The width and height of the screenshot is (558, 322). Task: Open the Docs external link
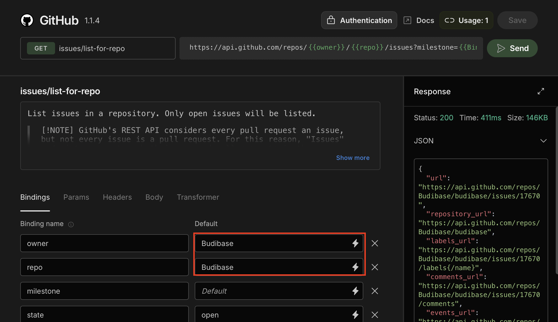(x=419, y=20)
